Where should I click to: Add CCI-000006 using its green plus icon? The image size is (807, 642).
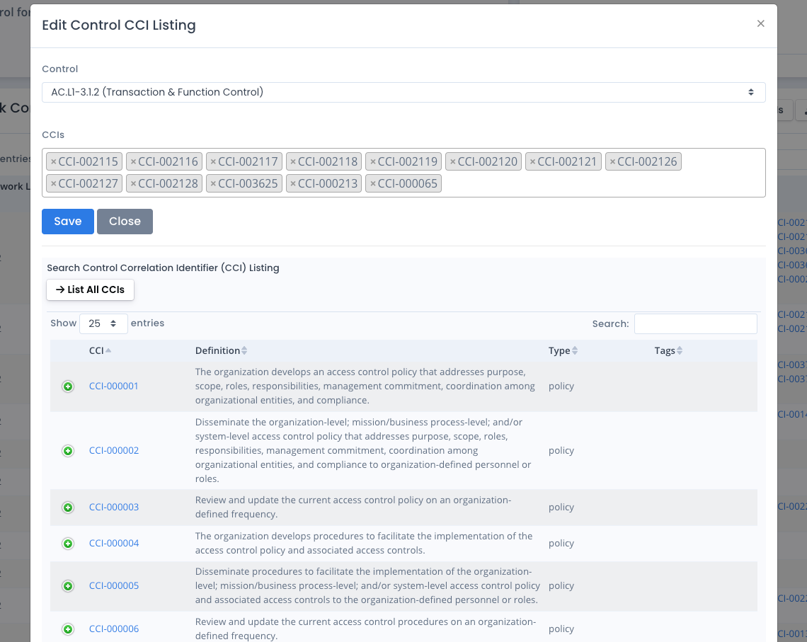(68, 629)
